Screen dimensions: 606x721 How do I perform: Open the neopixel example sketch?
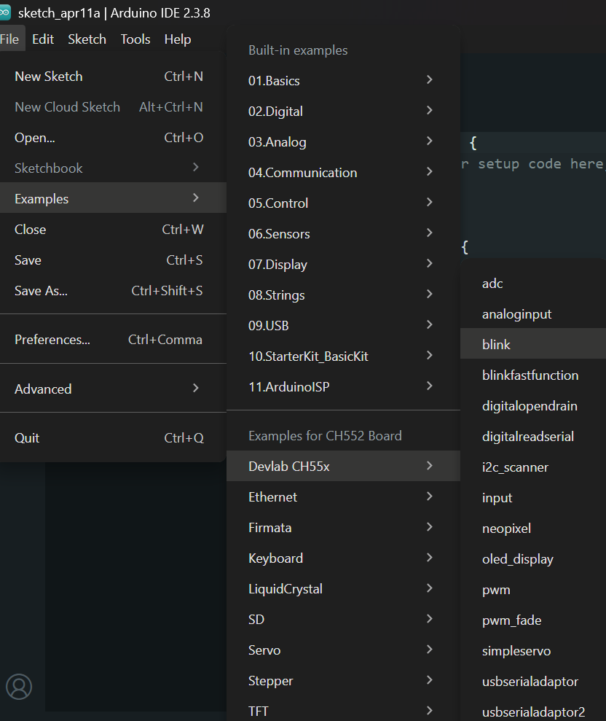[533, 529]
